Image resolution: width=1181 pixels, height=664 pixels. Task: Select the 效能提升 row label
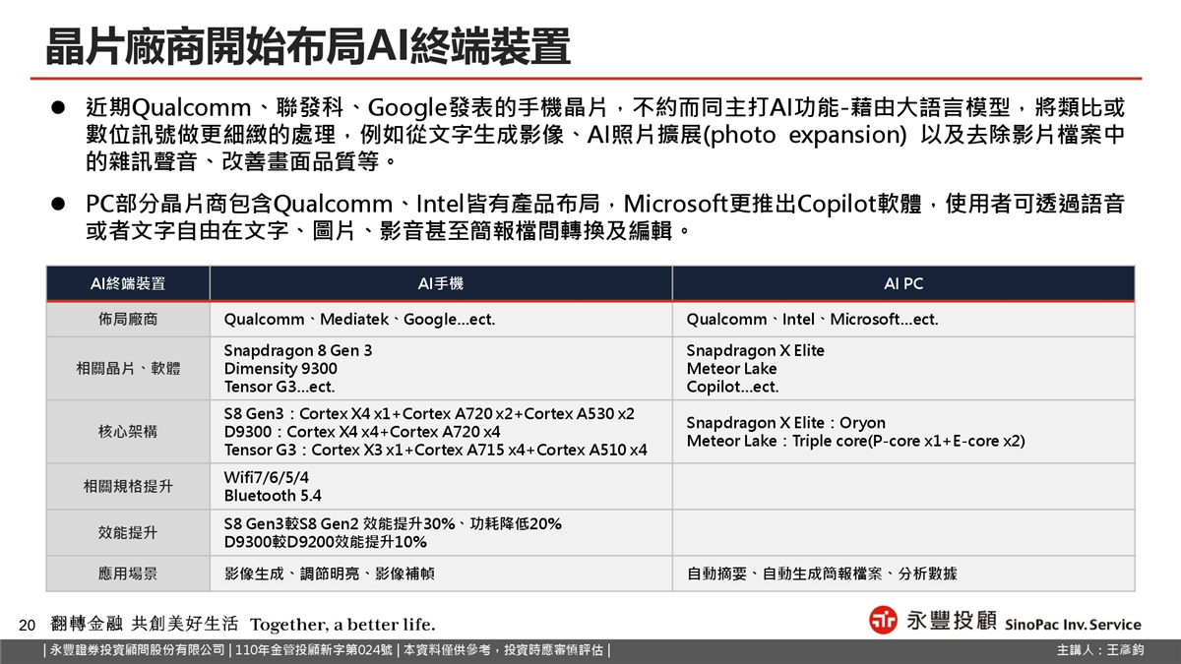(x=127, y=532)
